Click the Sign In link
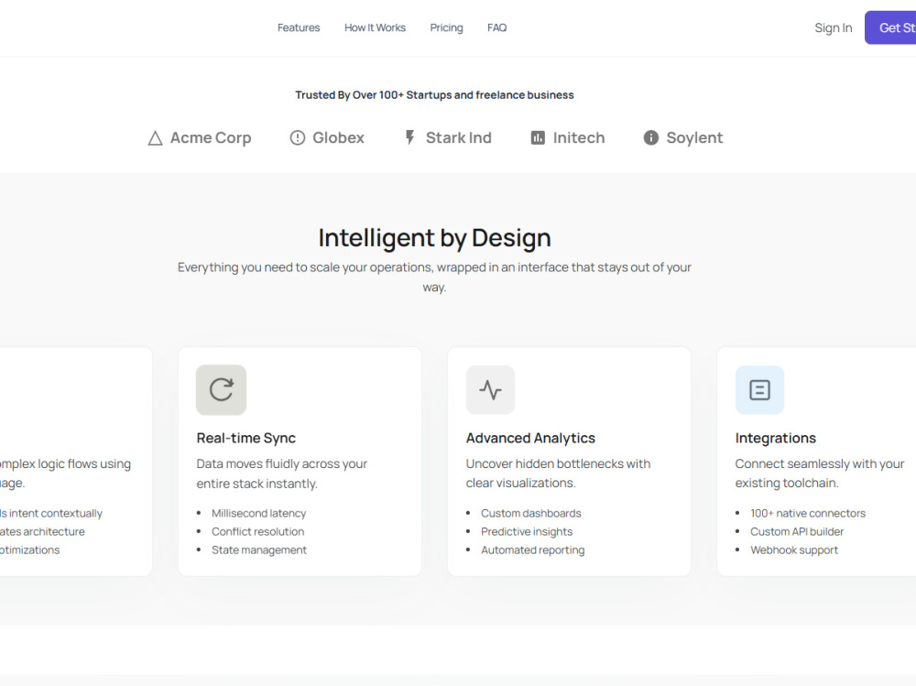This screenshot has width=916, height=686. (833, 27)
